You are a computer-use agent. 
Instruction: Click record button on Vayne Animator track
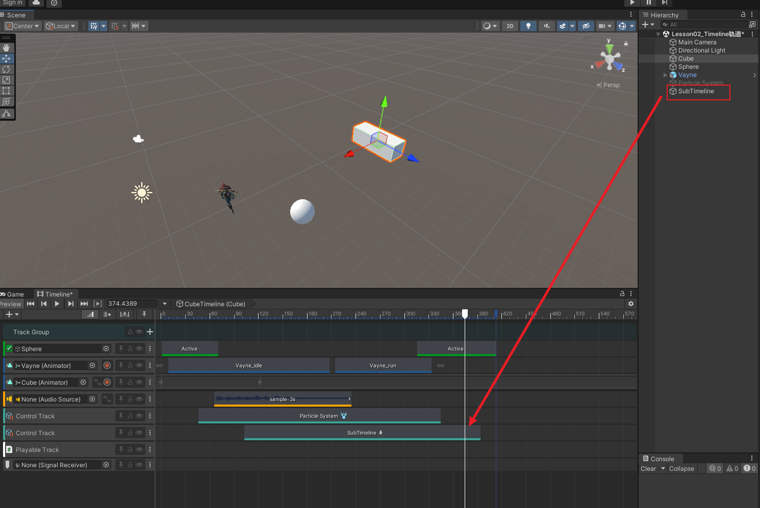click(107, 365)
